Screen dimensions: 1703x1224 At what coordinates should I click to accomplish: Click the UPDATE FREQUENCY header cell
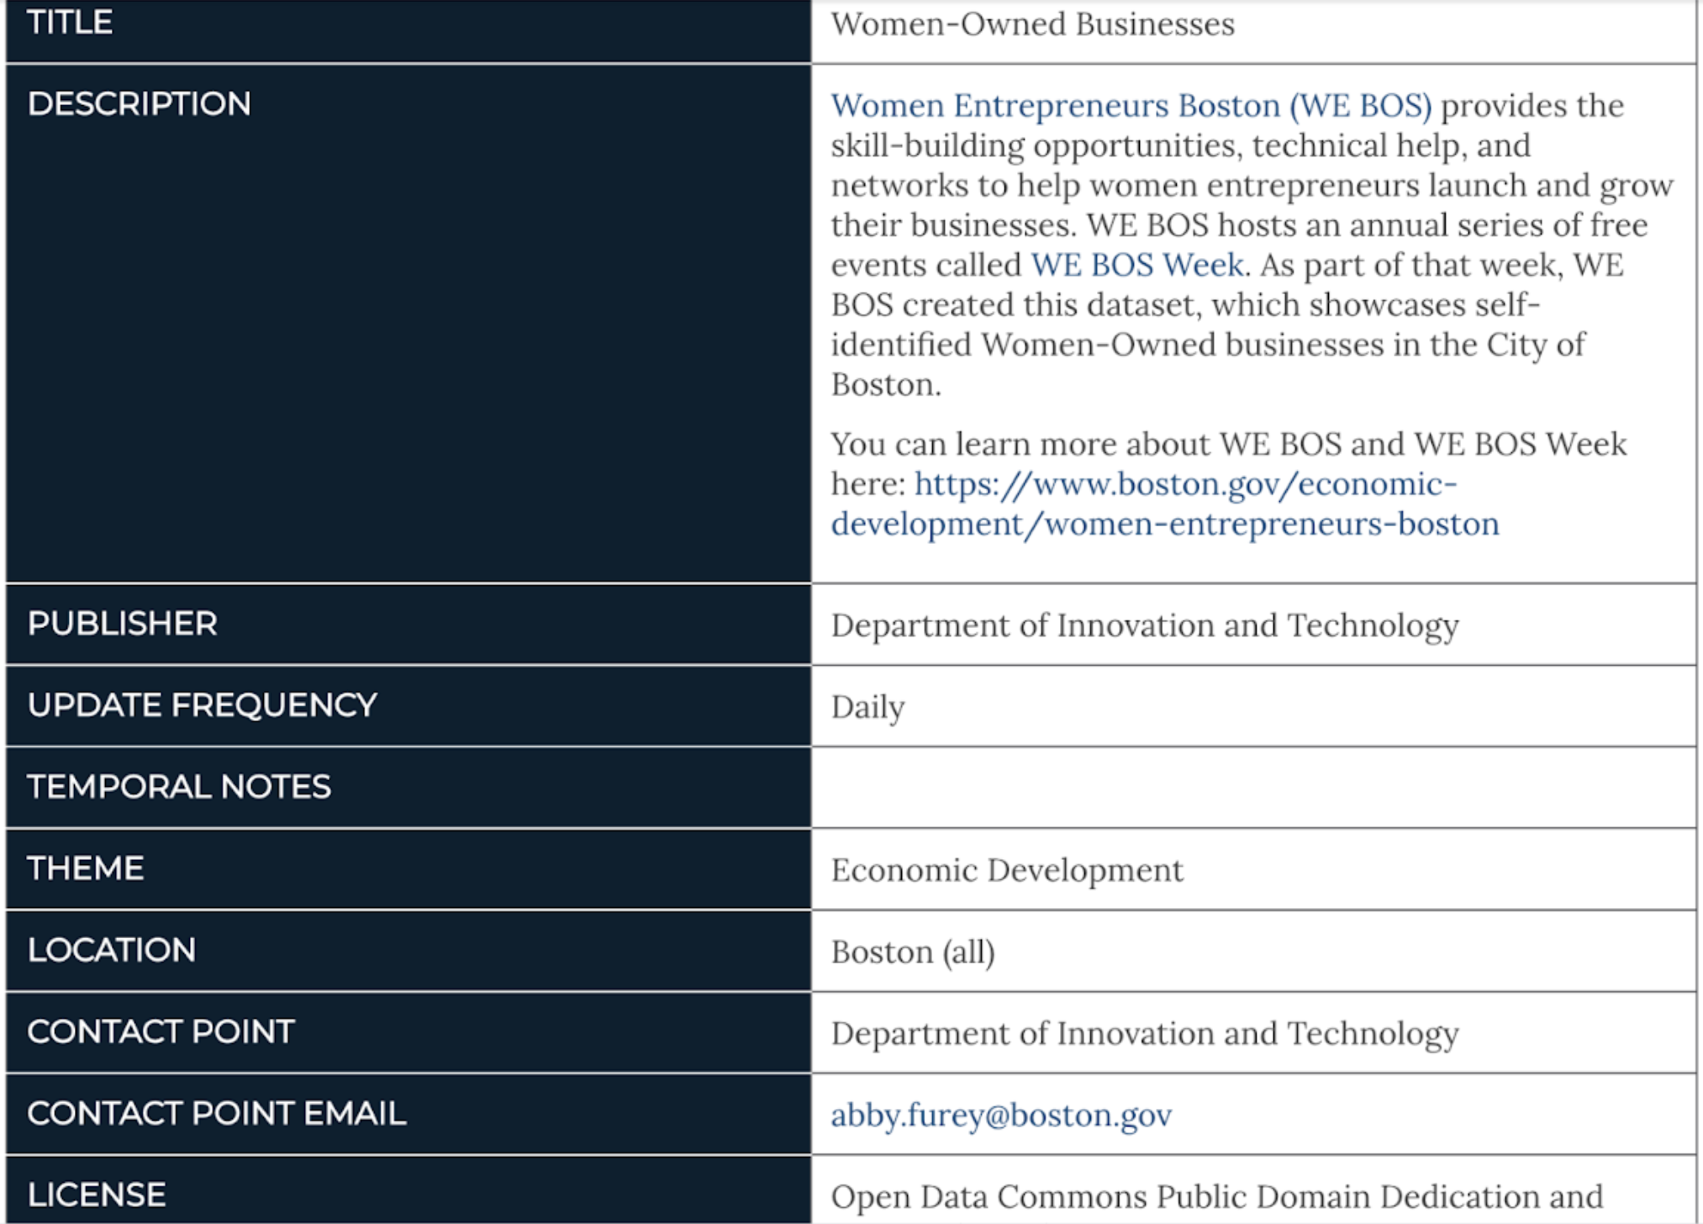(x=202, y=705)
